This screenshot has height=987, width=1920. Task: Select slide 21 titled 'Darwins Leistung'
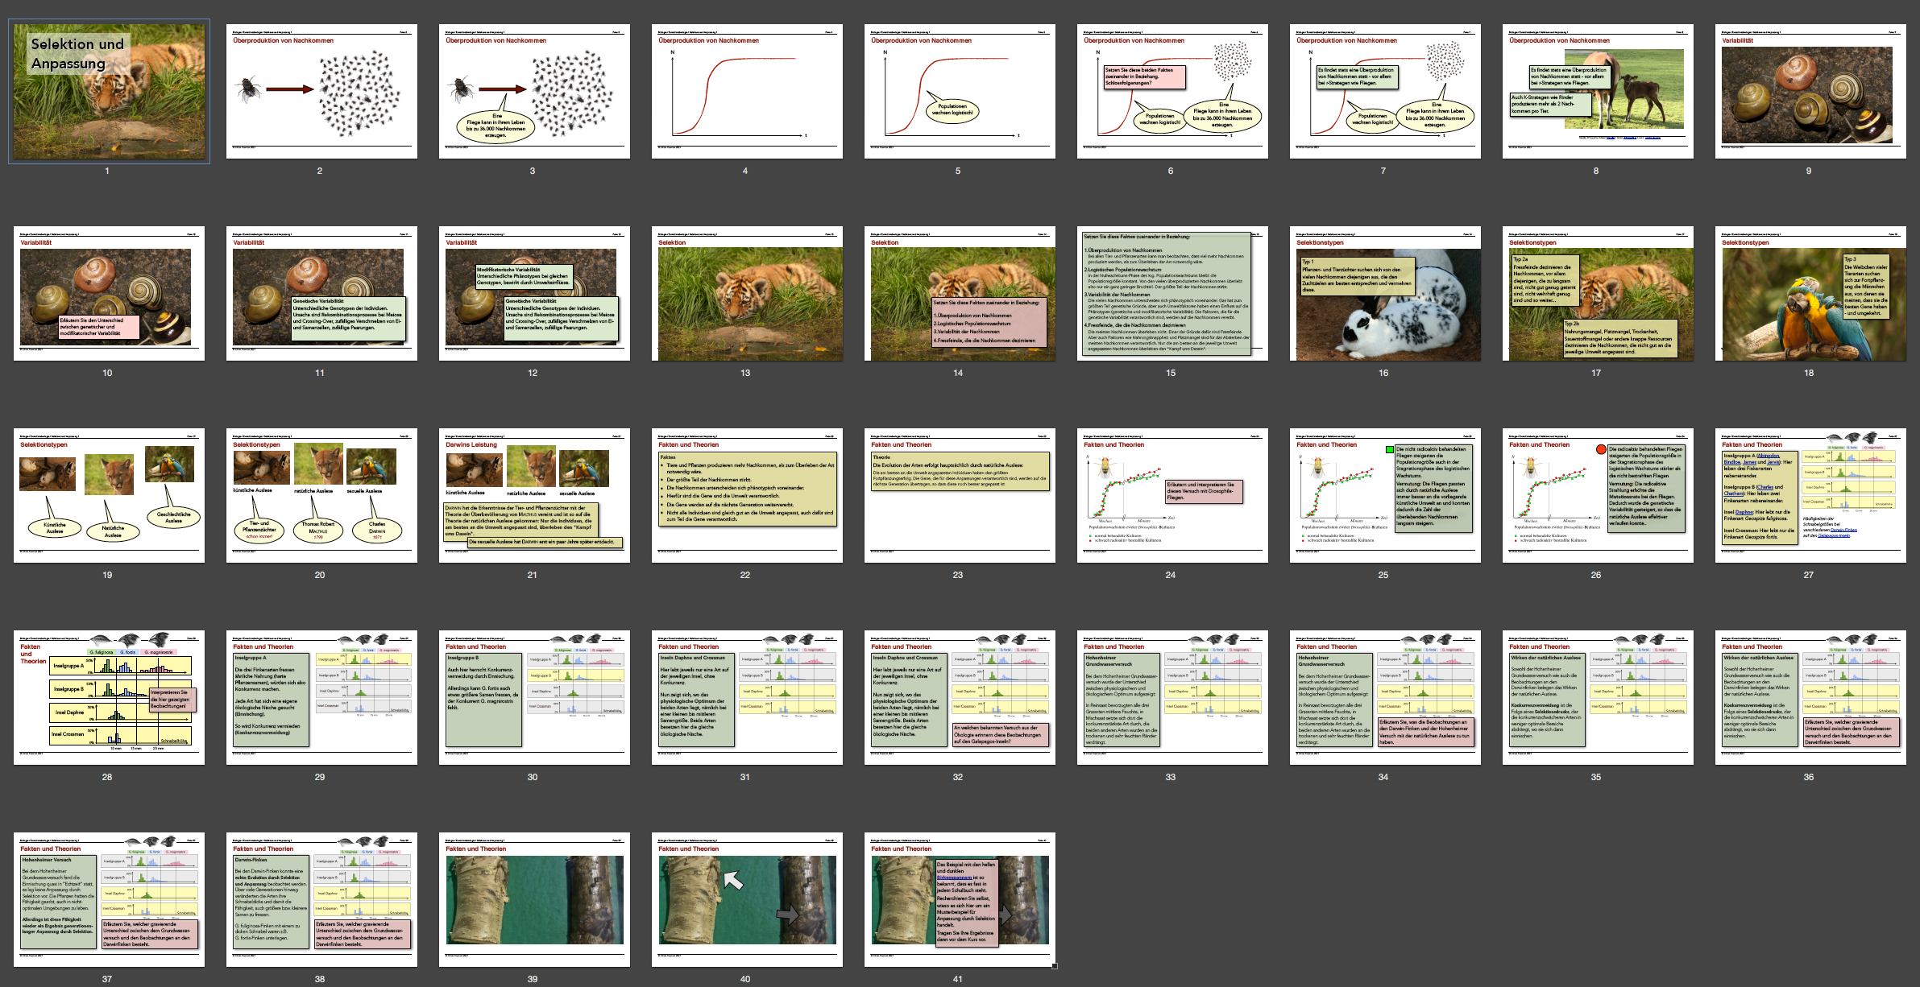(533, 495)
